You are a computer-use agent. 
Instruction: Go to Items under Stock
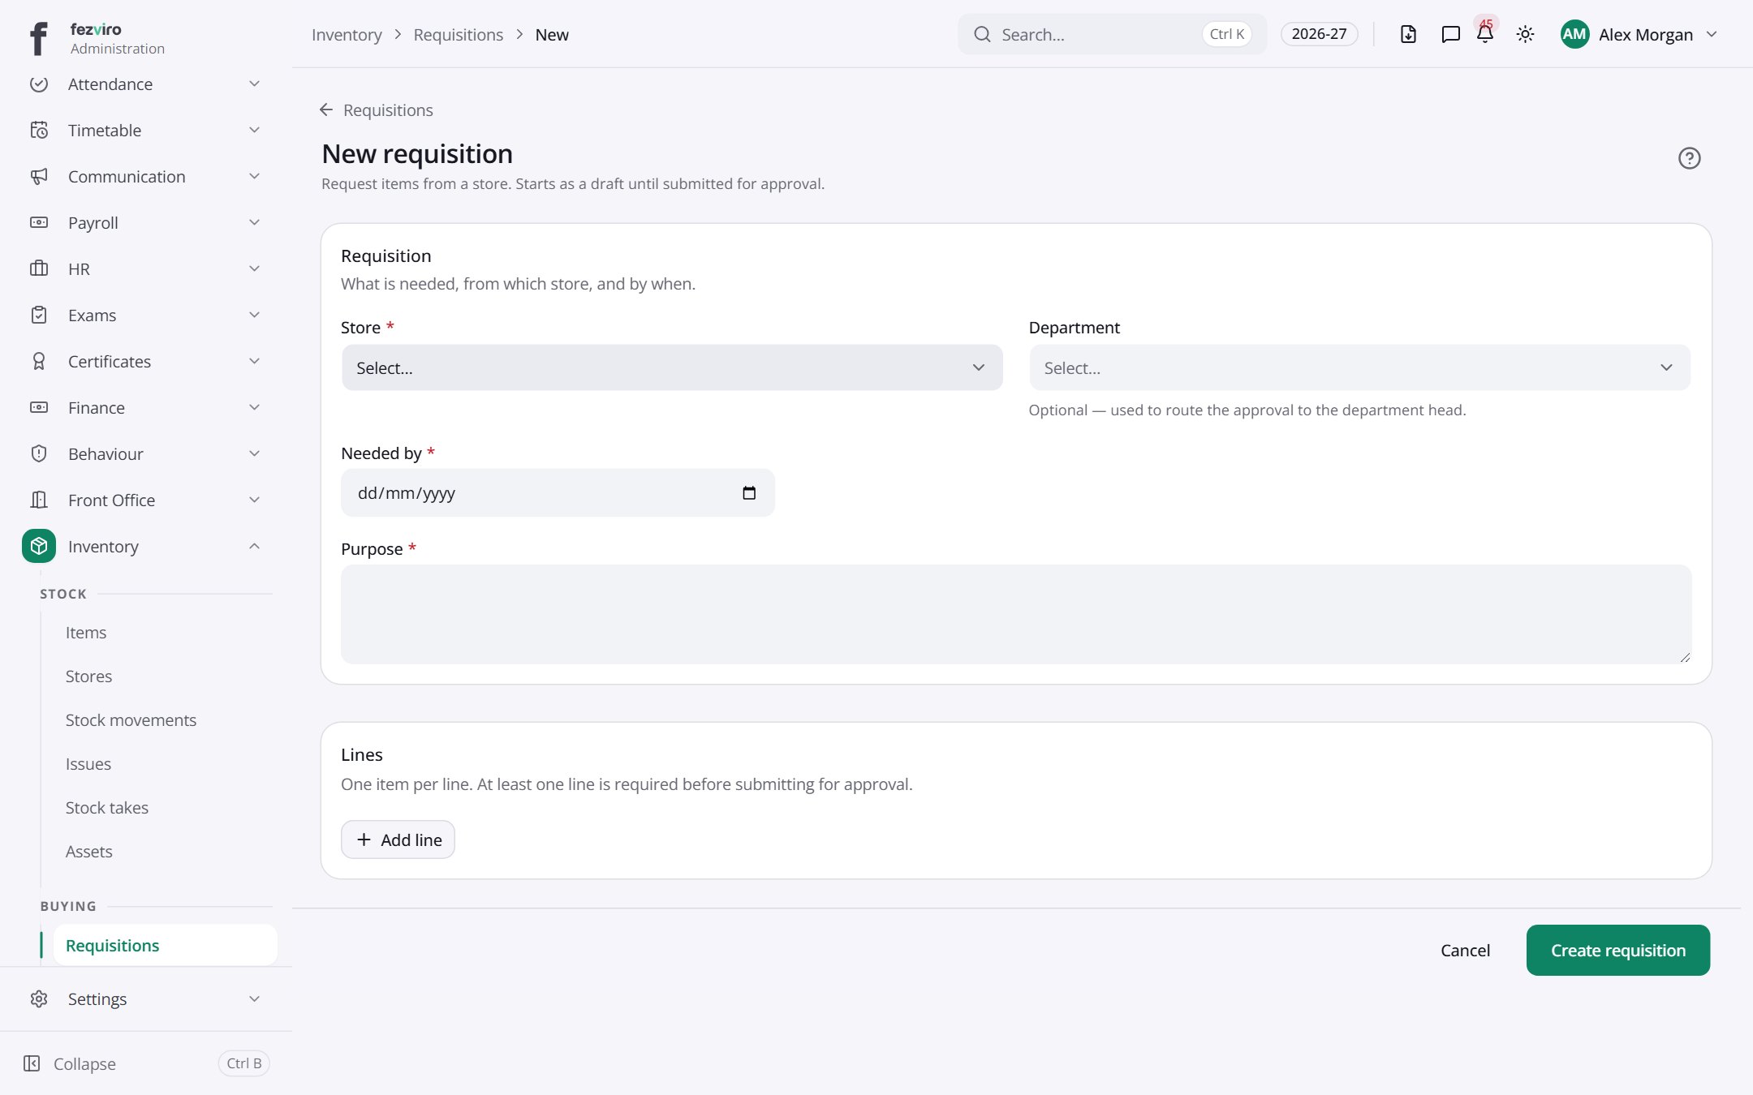click(86, 633)
